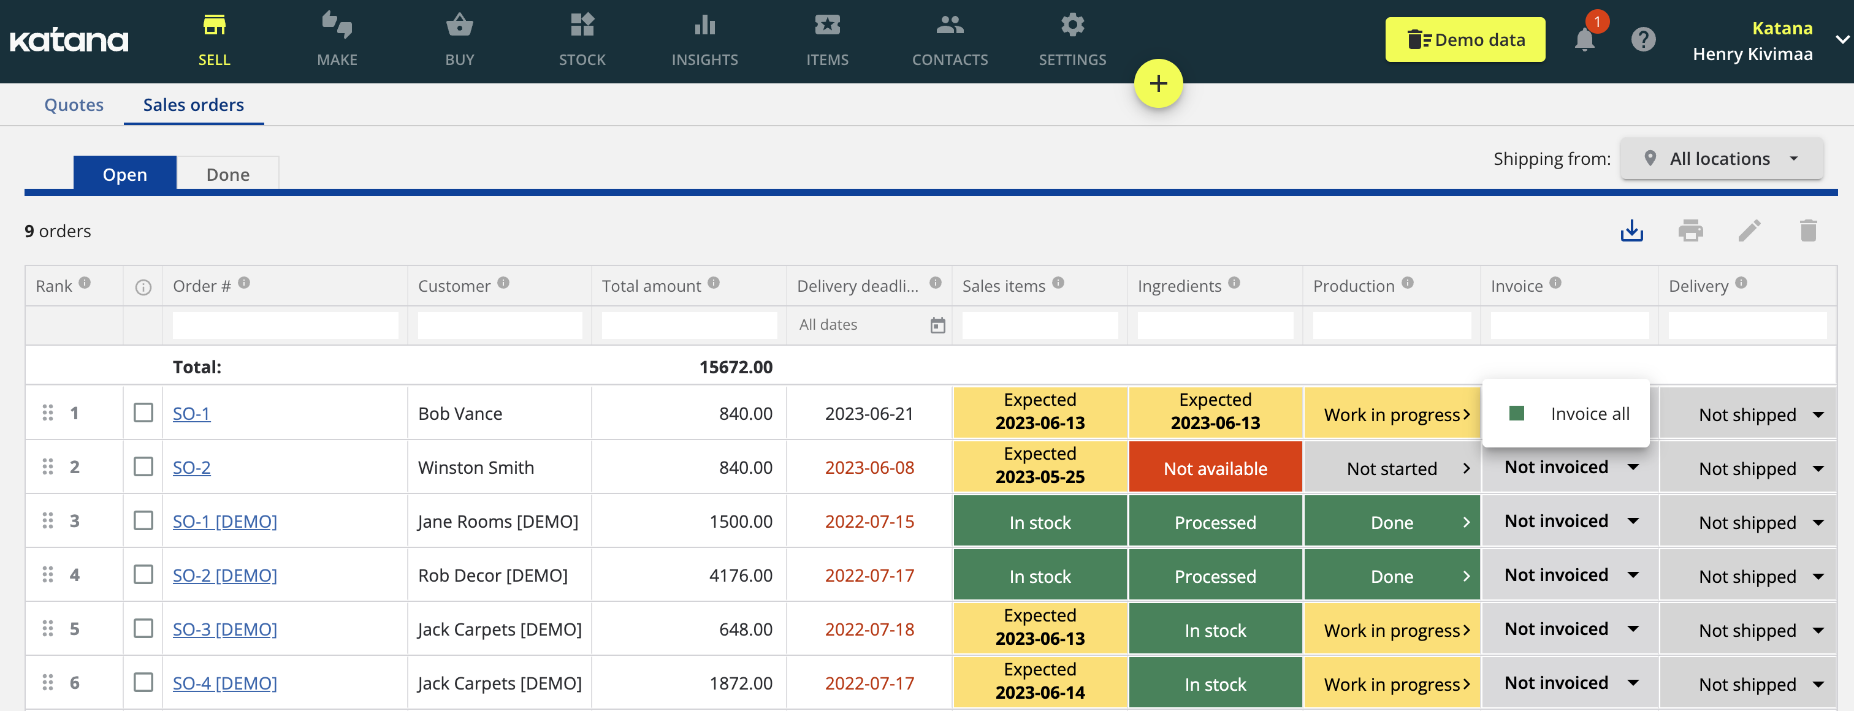Click the notifications bell icon

pyautogui.click(x=1583, y=40)
